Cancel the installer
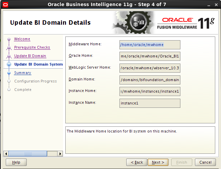The image size is (221, 169). 205,162
